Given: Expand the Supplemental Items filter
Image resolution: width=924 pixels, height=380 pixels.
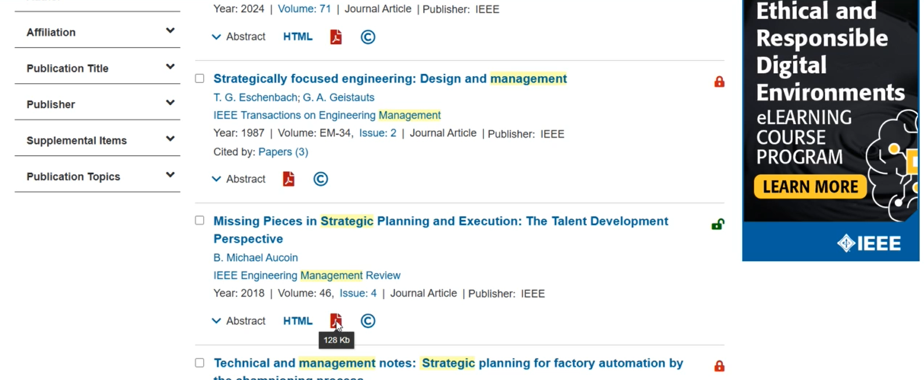Looking at the screenshot, I should click(x=97, y=141).
